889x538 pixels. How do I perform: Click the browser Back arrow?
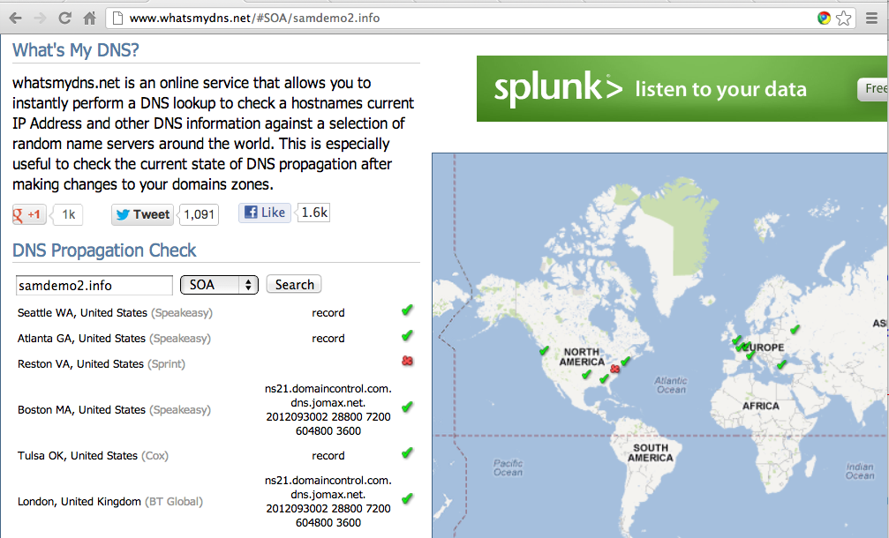pos(16,19)
